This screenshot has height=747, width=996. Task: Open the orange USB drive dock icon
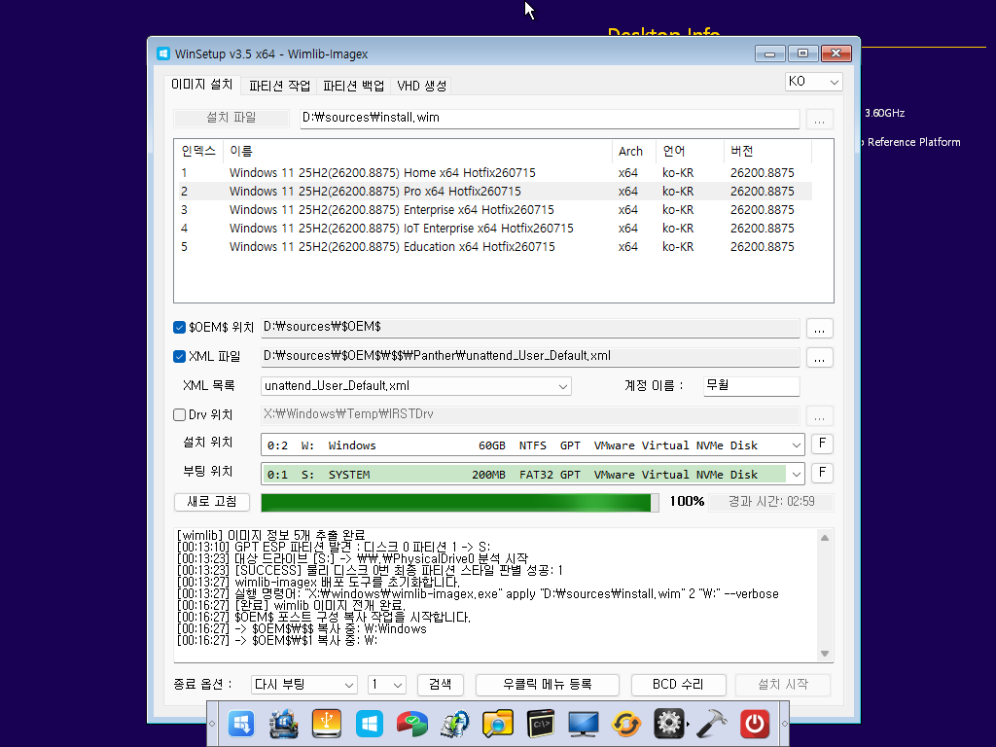click(327, 724)
